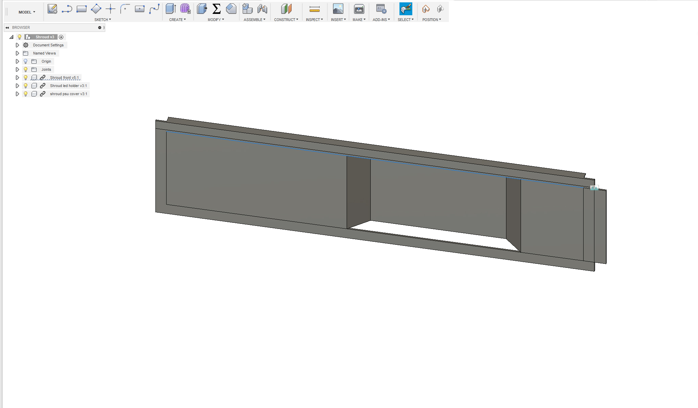Toggle visibility of the Origin folder
Screen dimensions: 698x408
tap(25, 61)
